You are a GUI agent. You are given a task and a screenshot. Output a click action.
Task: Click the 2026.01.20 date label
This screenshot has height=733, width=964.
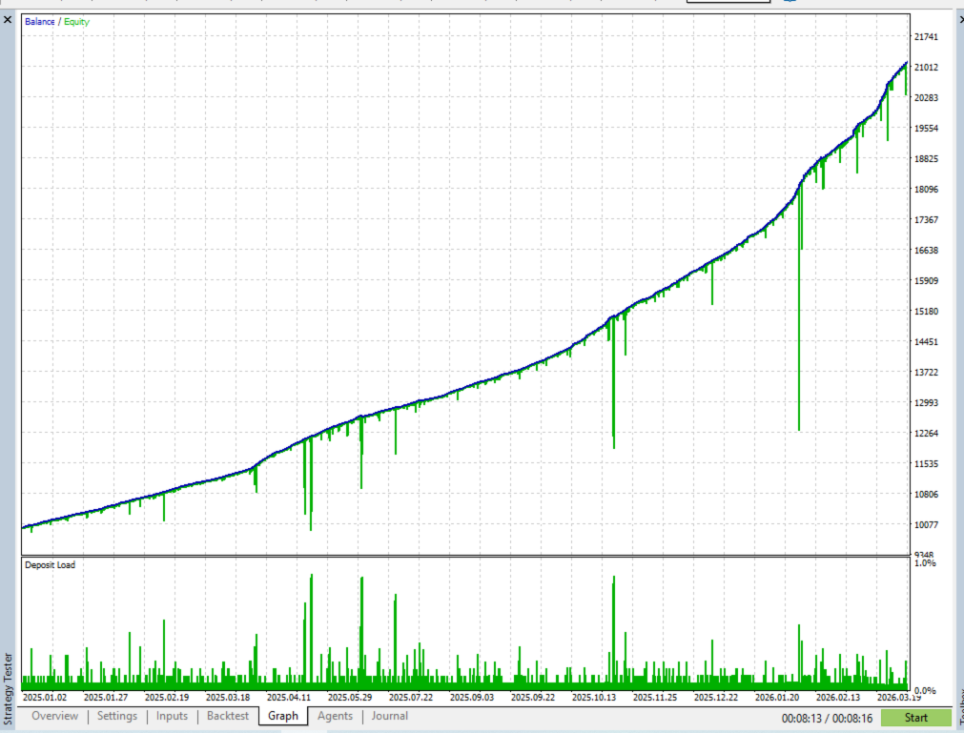point(776,698)
